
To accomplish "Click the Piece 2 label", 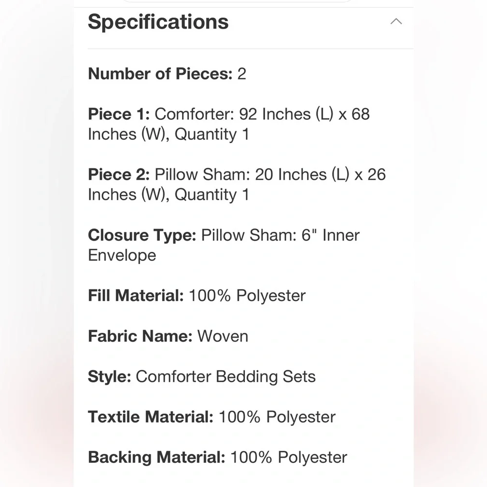I will [x=119, y=174].
